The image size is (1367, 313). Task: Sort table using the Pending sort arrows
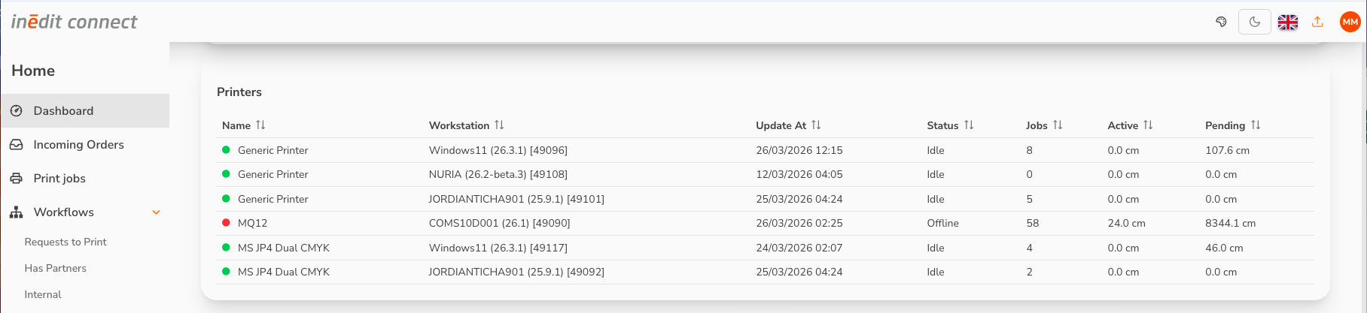click(1256, 125)
